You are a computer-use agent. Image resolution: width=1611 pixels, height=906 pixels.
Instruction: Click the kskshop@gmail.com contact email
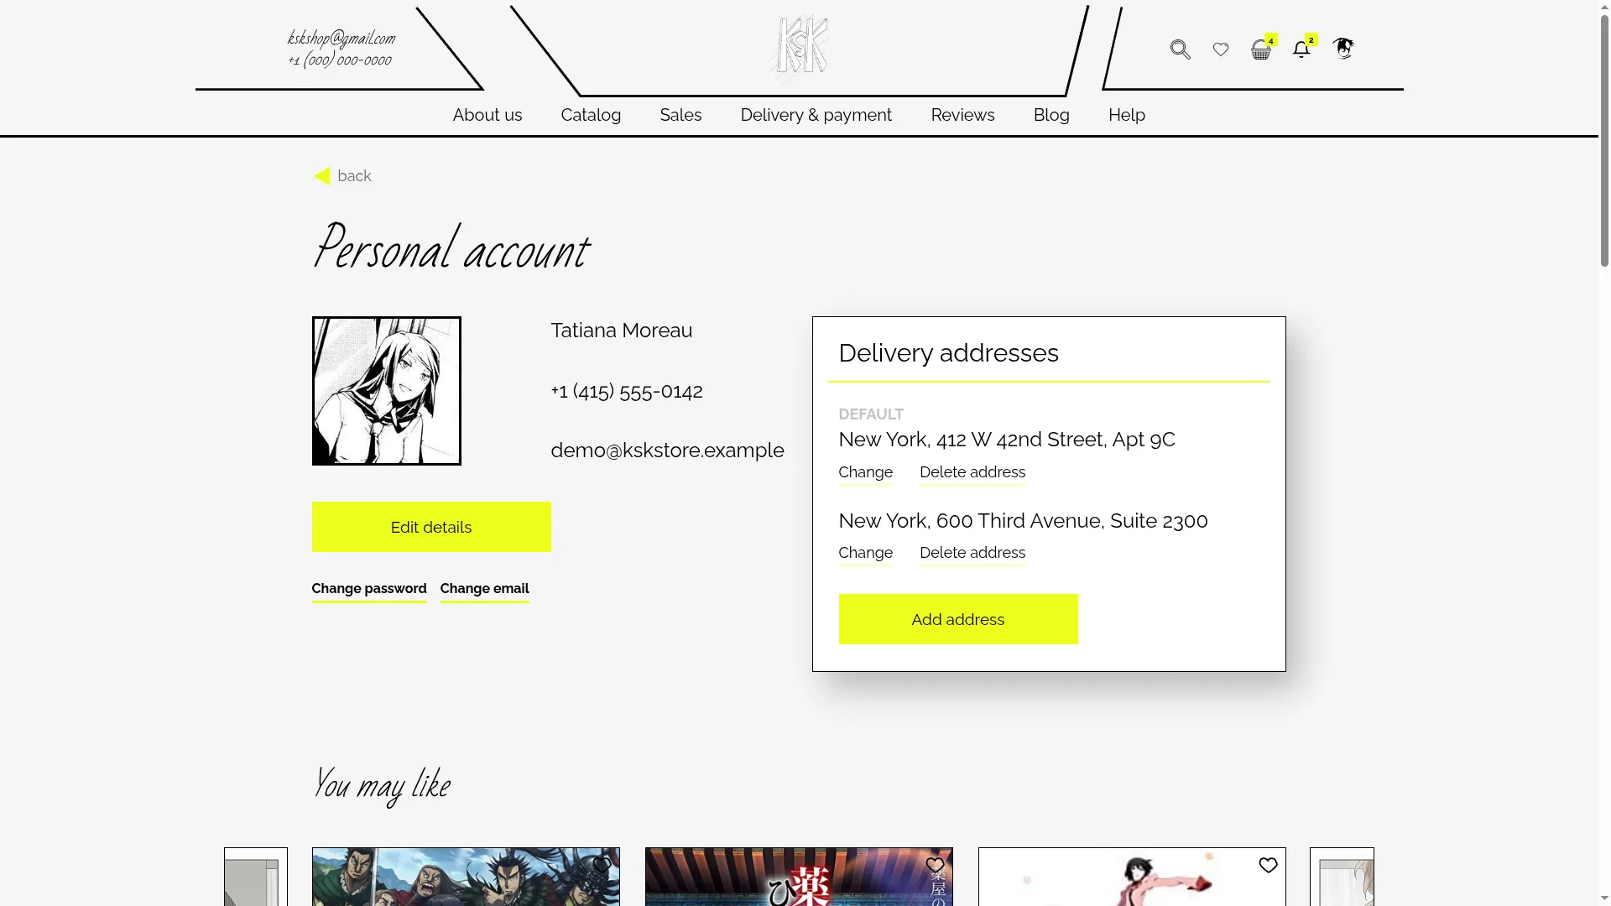point(341,39)
